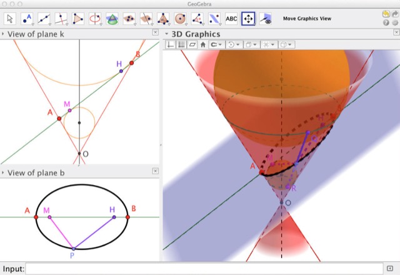Close the View of plane b panel
The image size is (400, 275).
155,171
